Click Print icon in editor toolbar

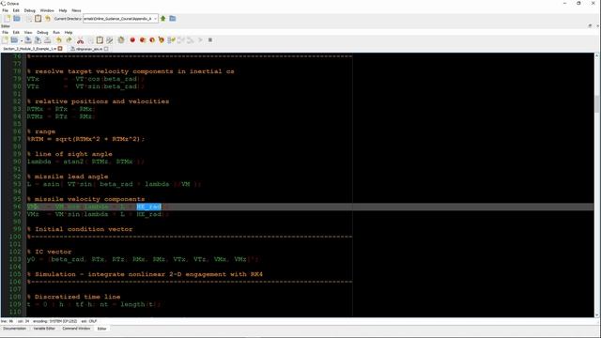pos(47,39)
